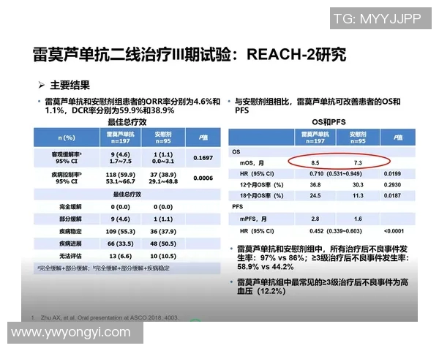Click the P value '0.2930'

click(392, 185)
